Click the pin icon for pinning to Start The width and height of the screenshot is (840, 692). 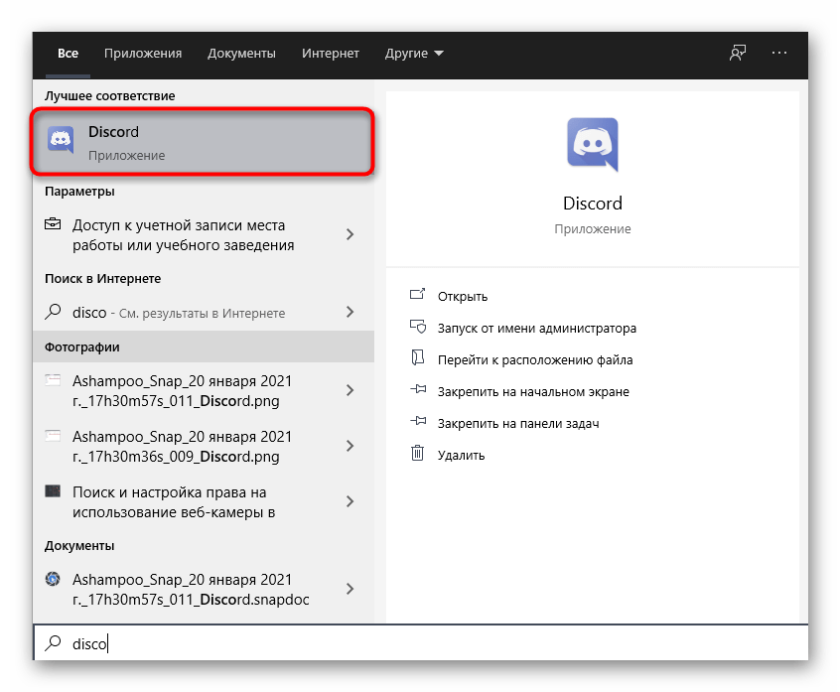point(418,391)
